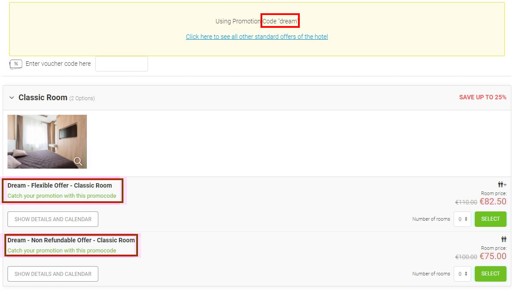Image resolution: width=514 pixels, height=290 pixels.
Task: Select the Dream Non Refundable Offer room
Action: coord(490,274)
